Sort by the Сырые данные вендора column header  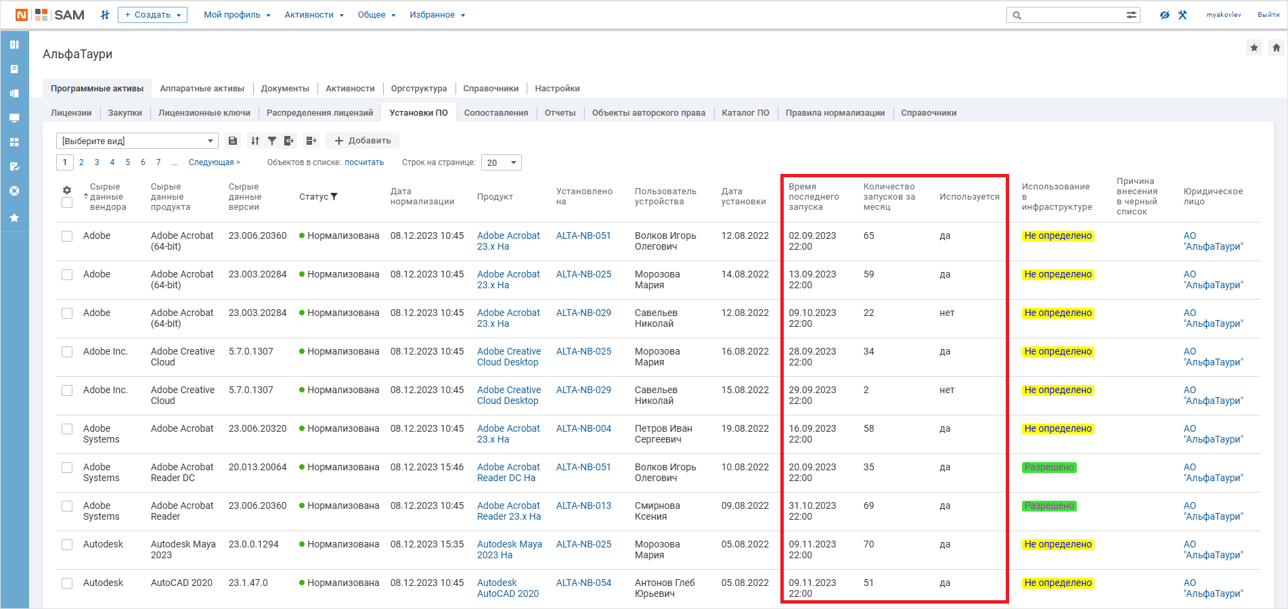(x=108, y=197)
